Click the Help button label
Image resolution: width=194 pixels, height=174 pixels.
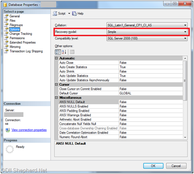click(x=80, y=13)
